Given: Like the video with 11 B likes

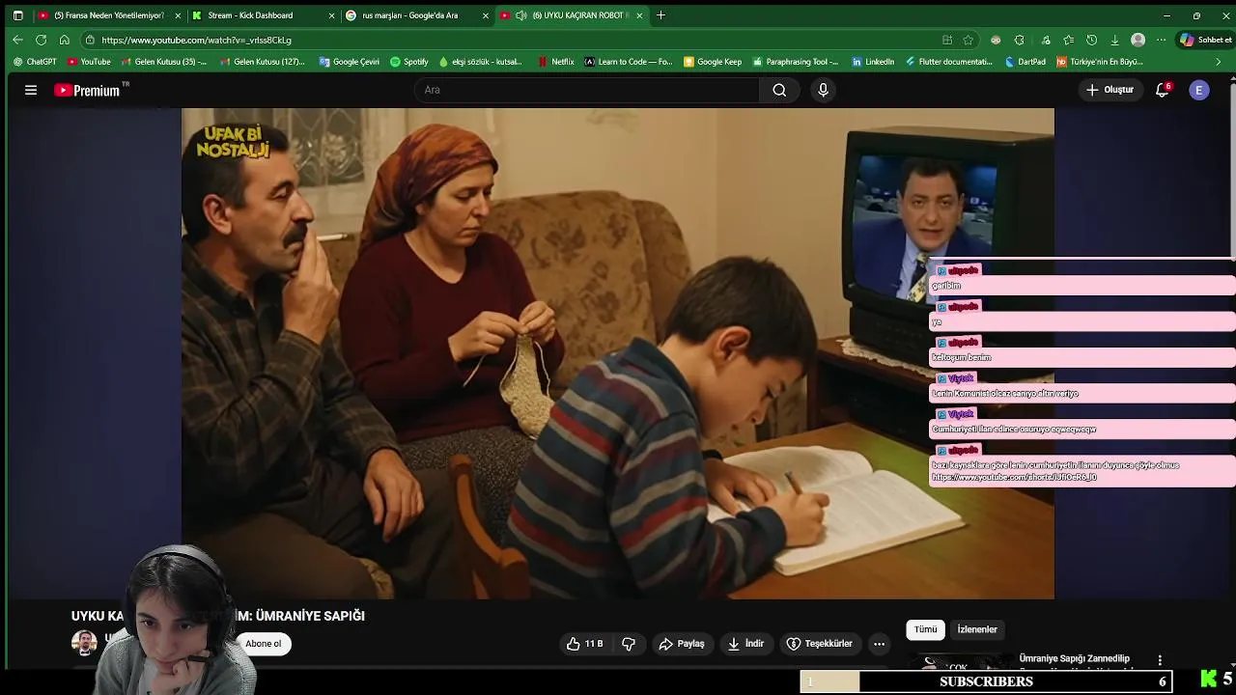Looking at the screenshot, I should point(585,644).
